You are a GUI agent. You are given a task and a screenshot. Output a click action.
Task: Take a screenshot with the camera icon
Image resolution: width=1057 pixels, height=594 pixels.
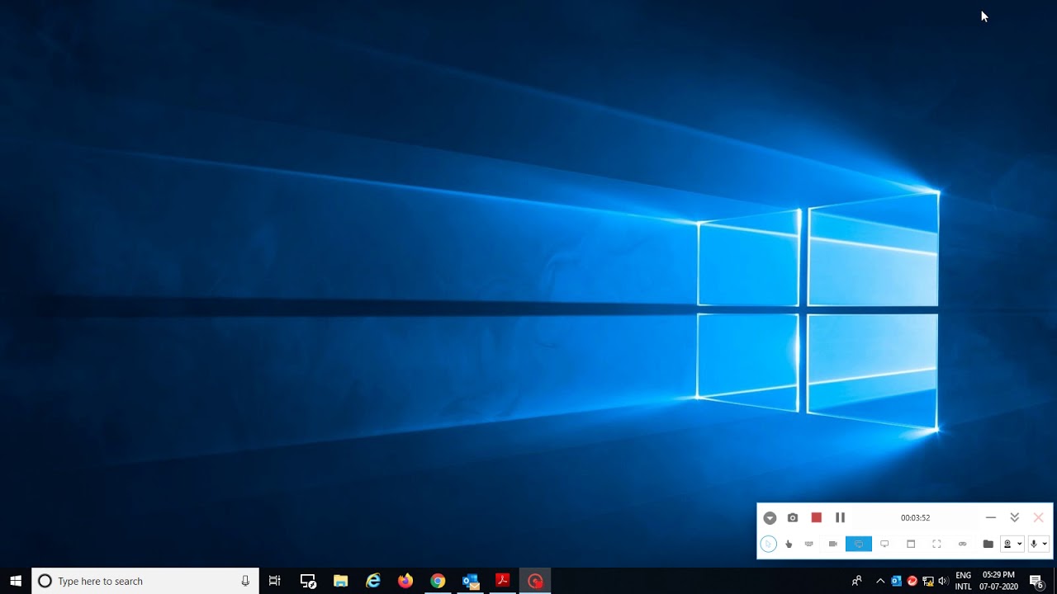click(x=793, y=518)
